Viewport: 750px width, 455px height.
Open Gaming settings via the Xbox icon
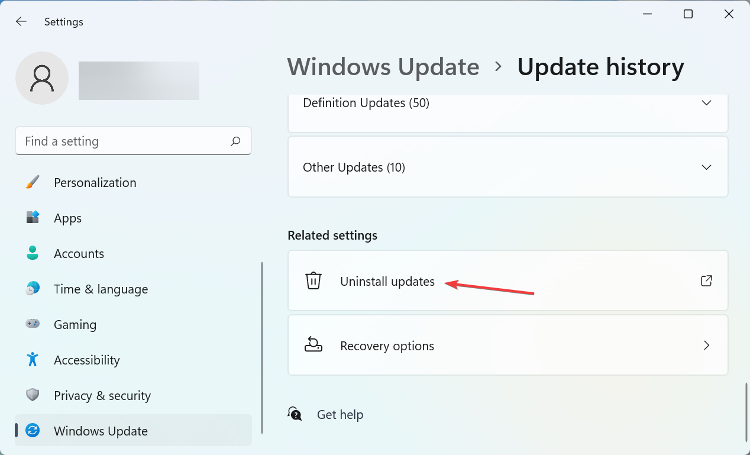click(33, 324)
